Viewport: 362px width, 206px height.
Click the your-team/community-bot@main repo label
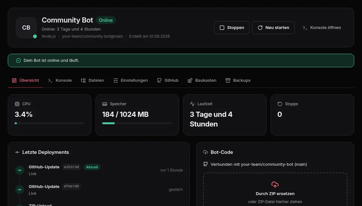click(92, 36)
